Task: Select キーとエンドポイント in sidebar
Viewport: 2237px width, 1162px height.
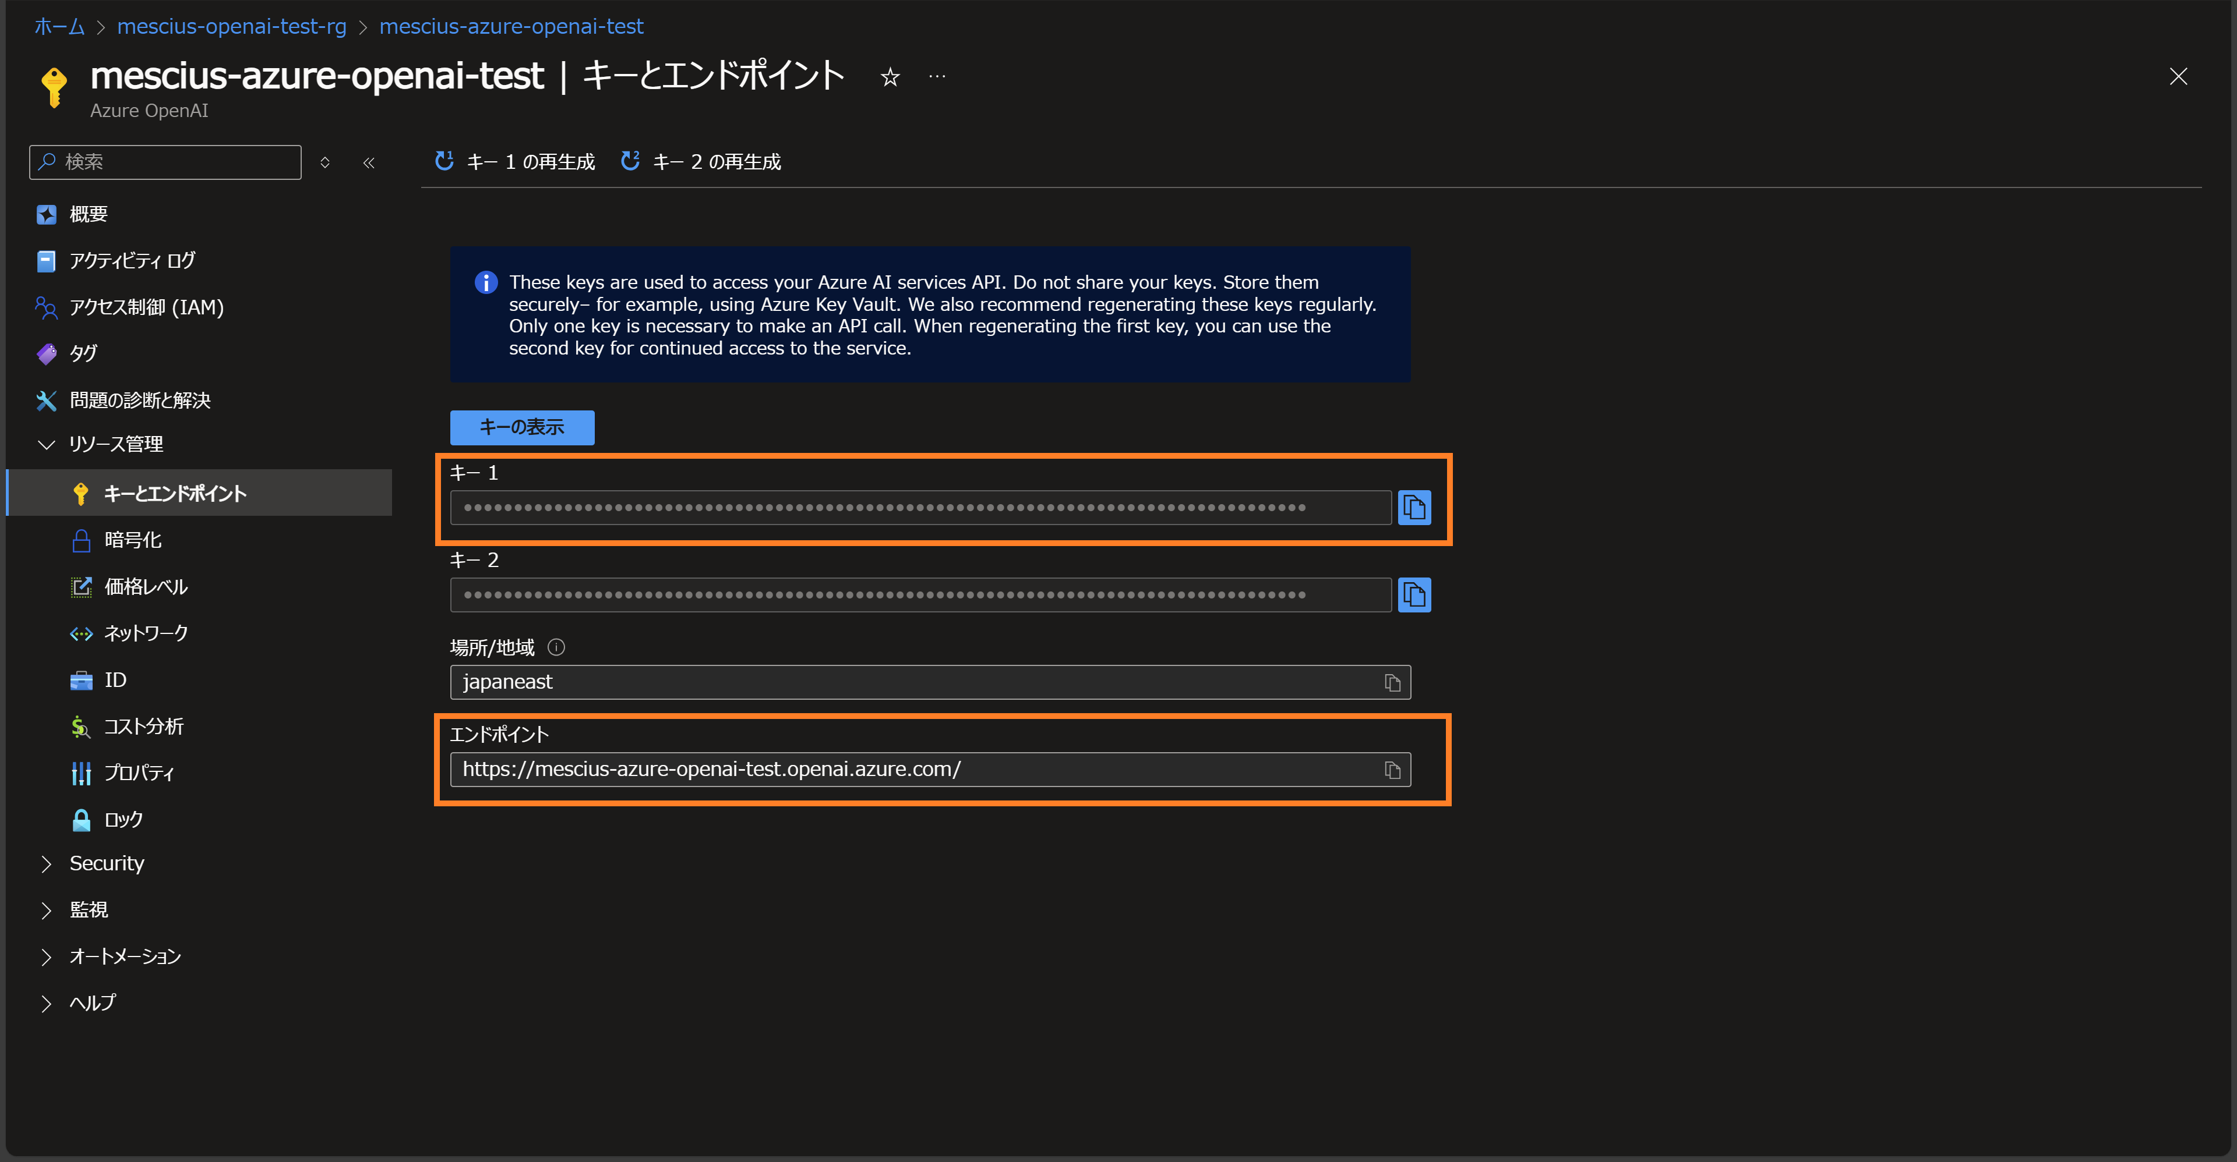Action: point(200,494)
